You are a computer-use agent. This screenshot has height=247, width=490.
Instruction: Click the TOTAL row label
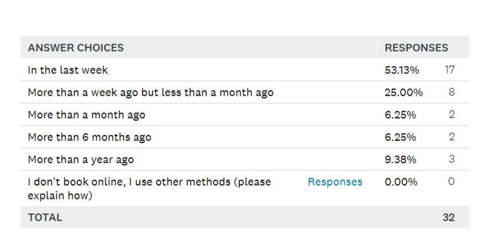pos(45,217)
